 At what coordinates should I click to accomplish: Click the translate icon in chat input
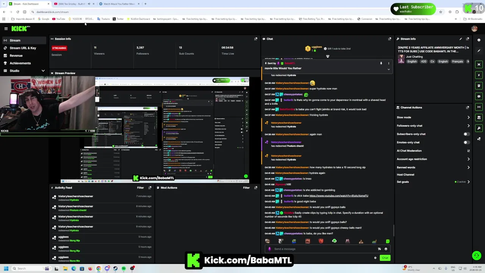pos(379,249)
